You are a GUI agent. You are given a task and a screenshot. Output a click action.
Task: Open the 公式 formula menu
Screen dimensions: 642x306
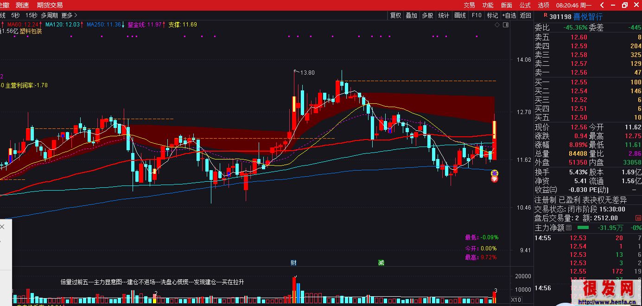(525, 5)
